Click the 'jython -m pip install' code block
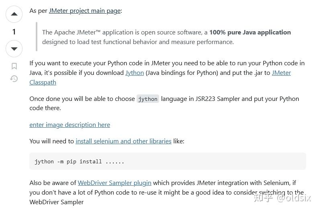 (168, 161)
